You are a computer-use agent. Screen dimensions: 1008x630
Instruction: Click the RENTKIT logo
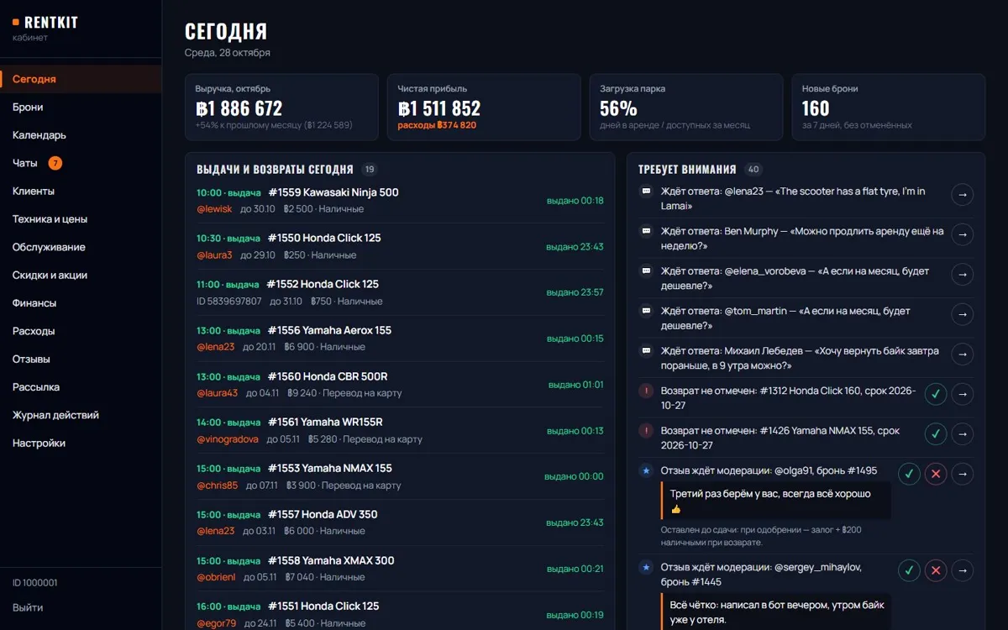pos(45,23)
